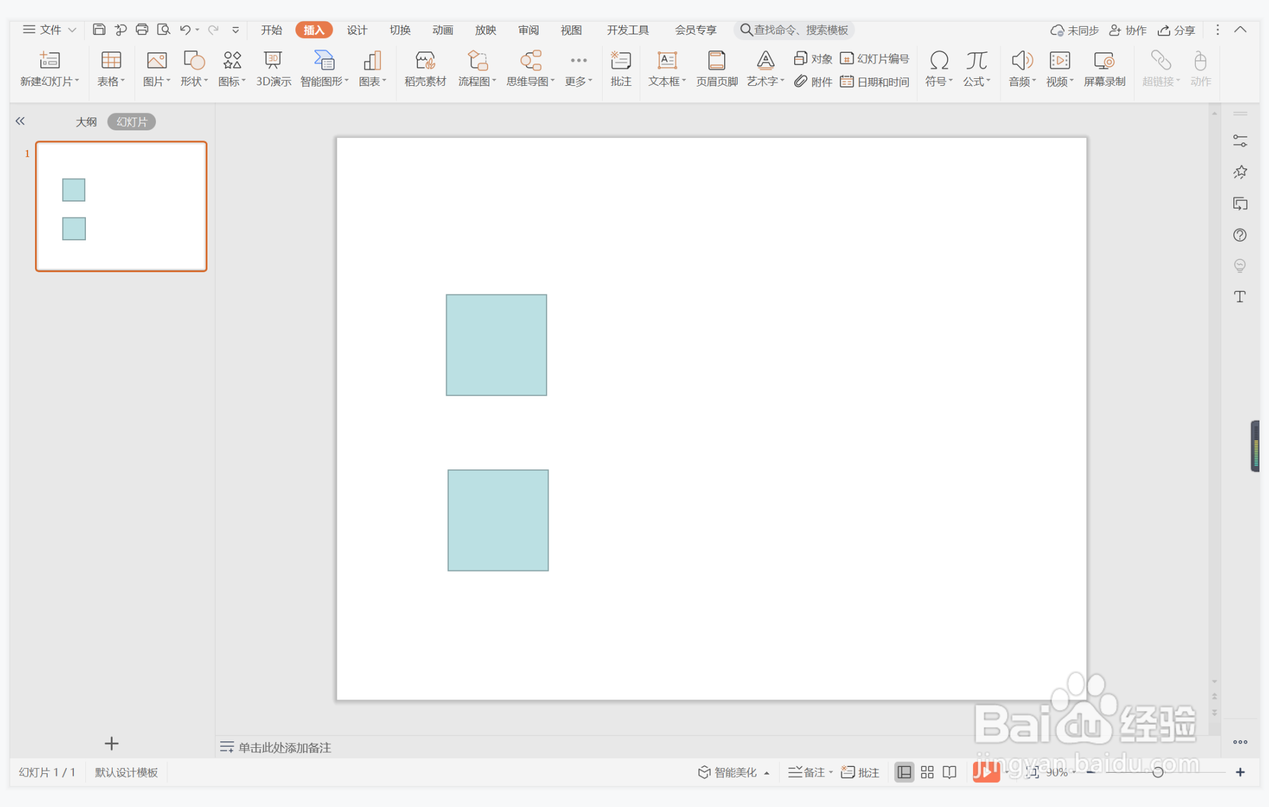Insert a Picture (图片)
This screenshot has width=1269, height=807.
click(157, 69)
